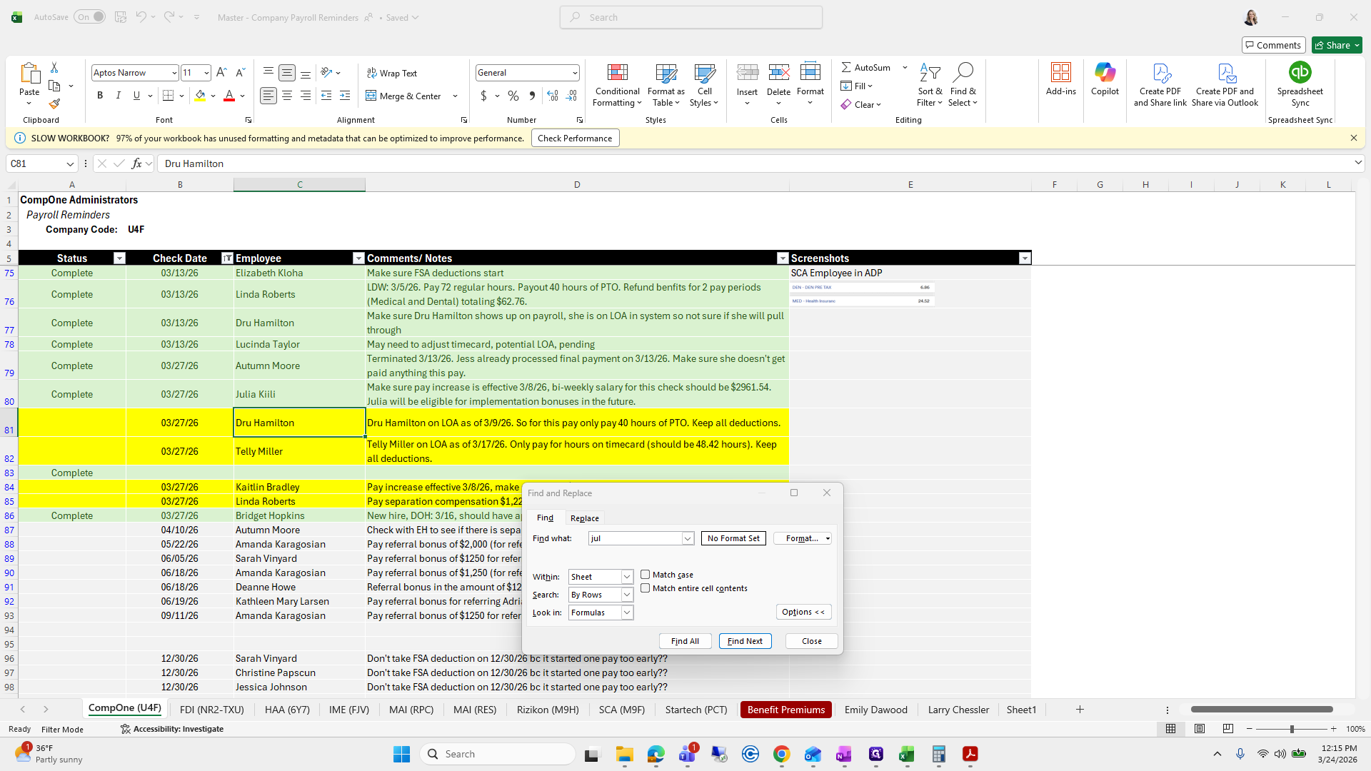Switch to Page Break Preview view
This screenshot has width=1371, height=771.
(1227, 729)
